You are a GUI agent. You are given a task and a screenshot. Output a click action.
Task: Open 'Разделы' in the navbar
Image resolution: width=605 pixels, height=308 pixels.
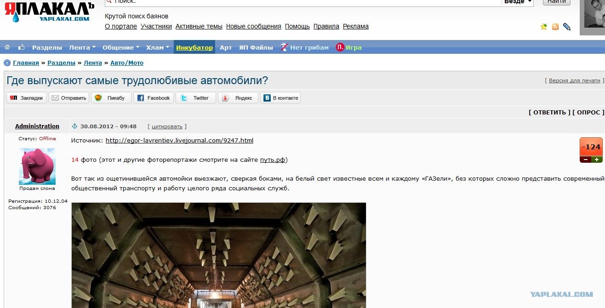[47, 47]
